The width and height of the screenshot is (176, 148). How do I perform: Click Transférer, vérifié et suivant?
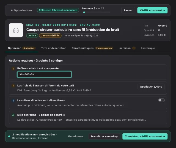(145, 137)
